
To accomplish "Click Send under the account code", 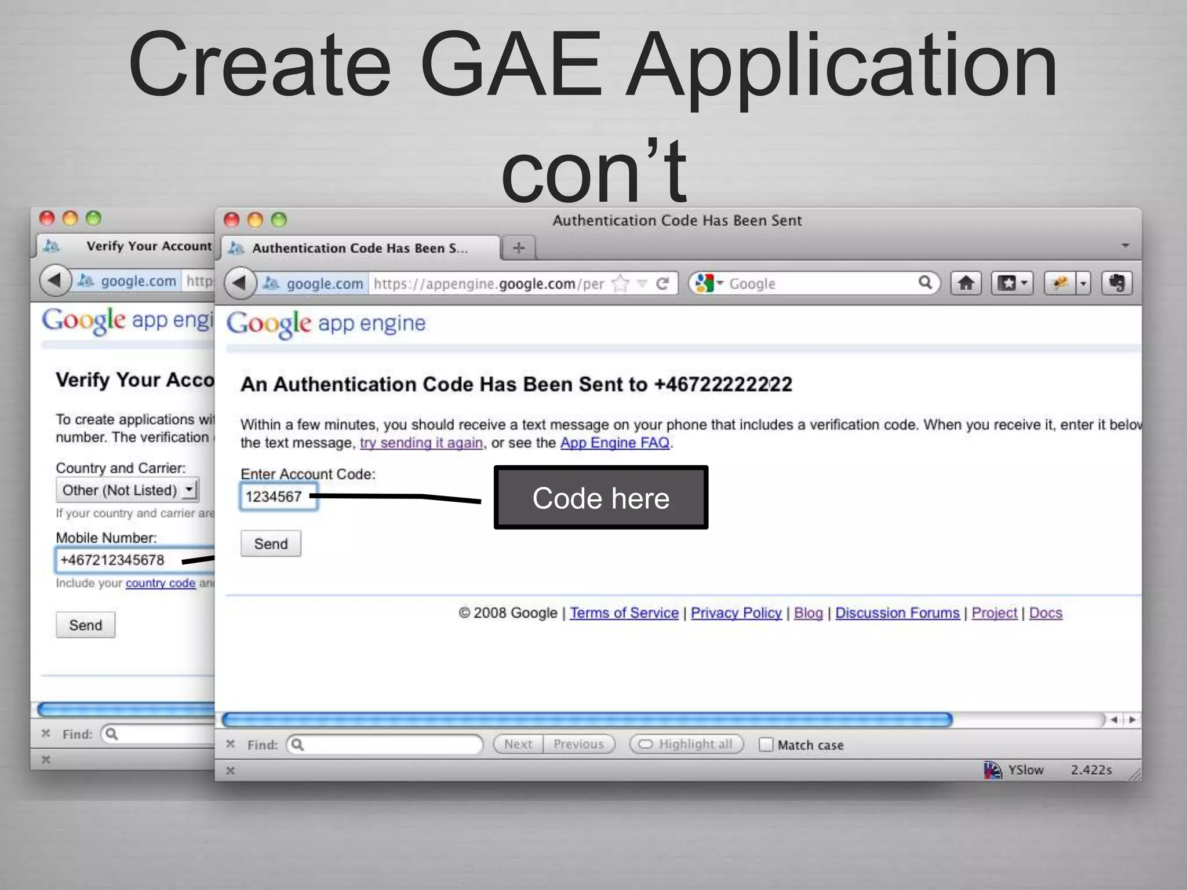I will tap(271, 544).
